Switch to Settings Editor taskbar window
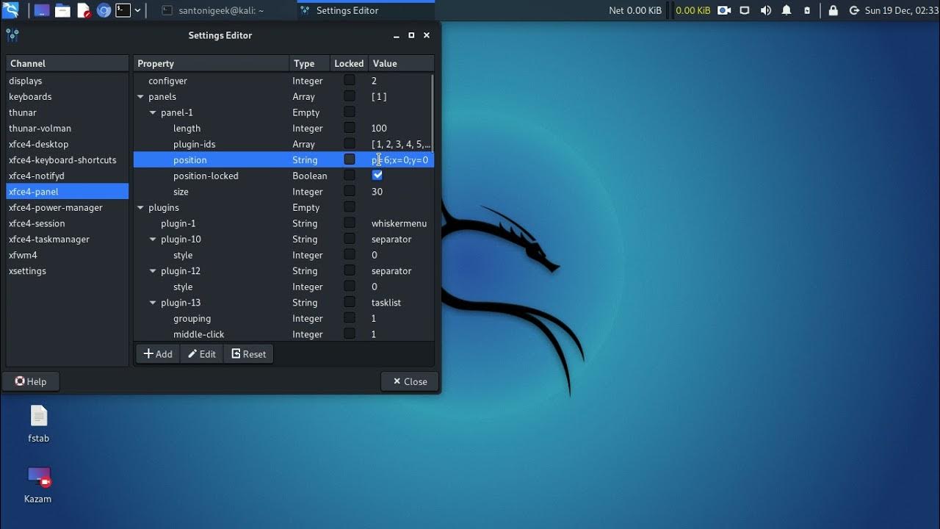 click(366, 10)
